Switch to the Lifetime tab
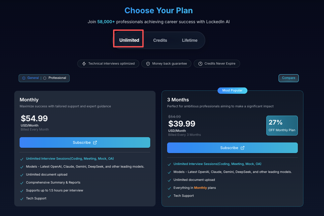The image size is (324, 216). tap(189, 40)
